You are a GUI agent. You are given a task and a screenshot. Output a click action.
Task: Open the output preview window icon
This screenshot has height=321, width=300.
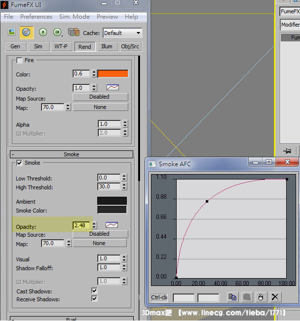coord(12,32)
